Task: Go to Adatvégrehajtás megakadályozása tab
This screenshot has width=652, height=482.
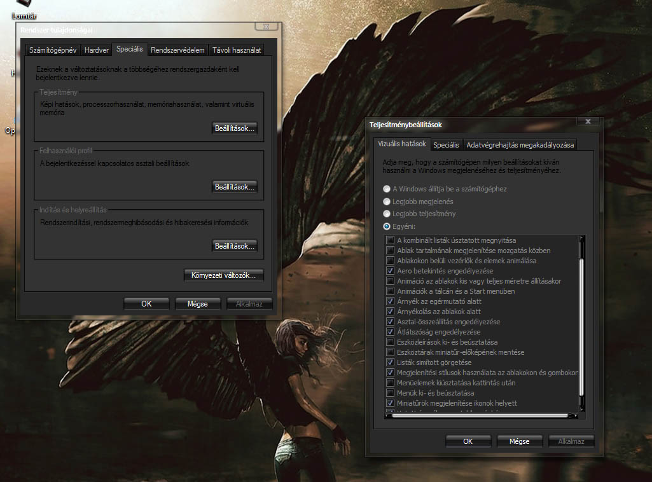Action: point(520,145)
